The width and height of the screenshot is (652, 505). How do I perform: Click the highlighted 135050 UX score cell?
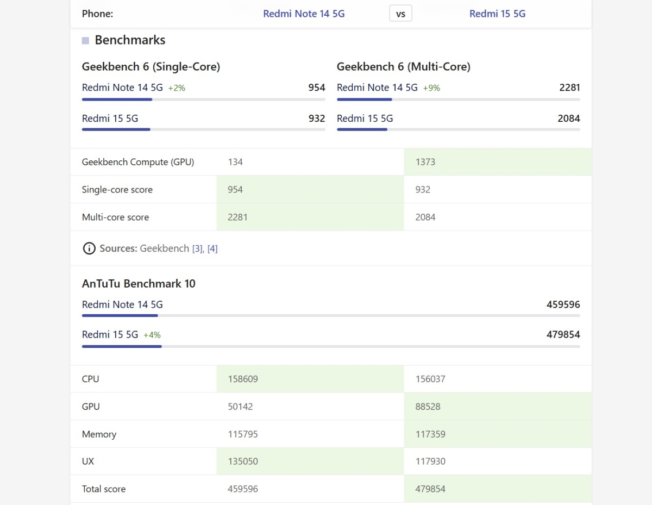tap(310, 462)
